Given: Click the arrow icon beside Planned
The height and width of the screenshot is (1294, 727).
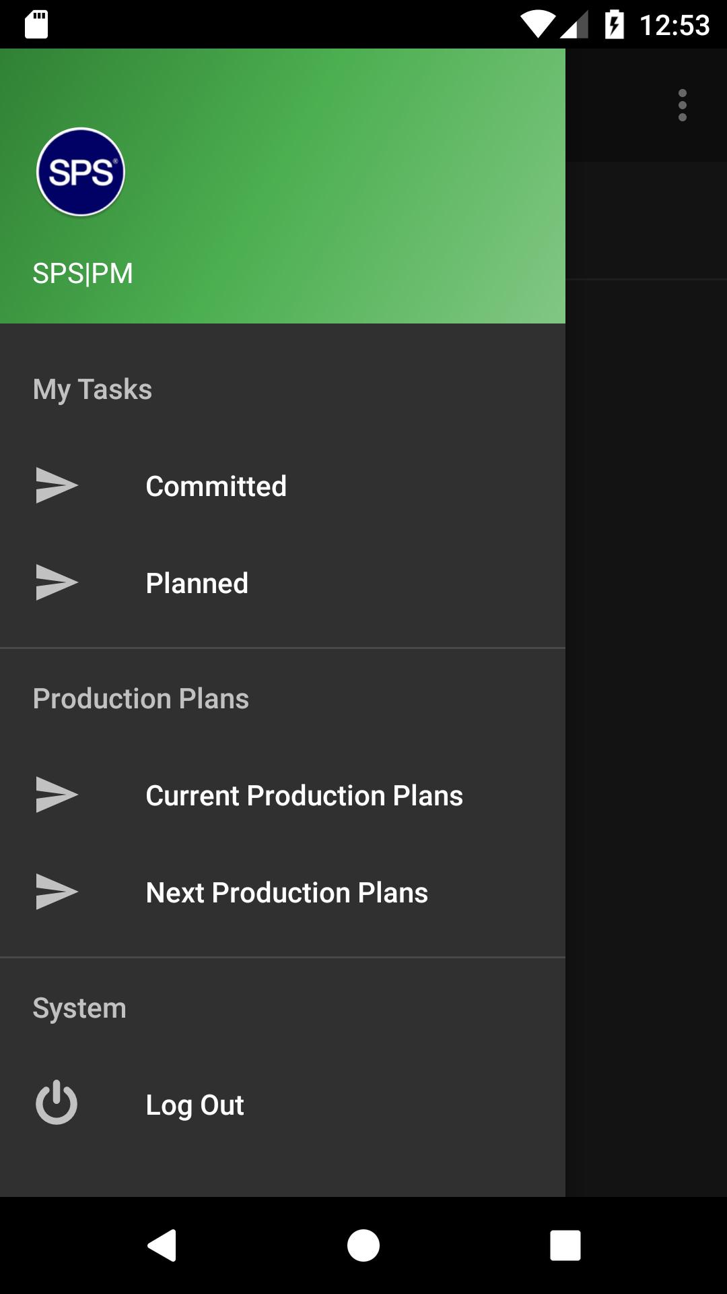Looking at the screenshot, I should point(57,582).
